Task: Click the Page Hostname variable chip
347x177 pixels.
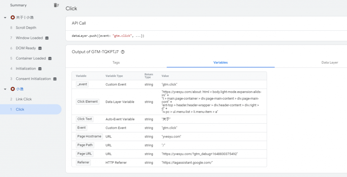Action: point(89,136)
